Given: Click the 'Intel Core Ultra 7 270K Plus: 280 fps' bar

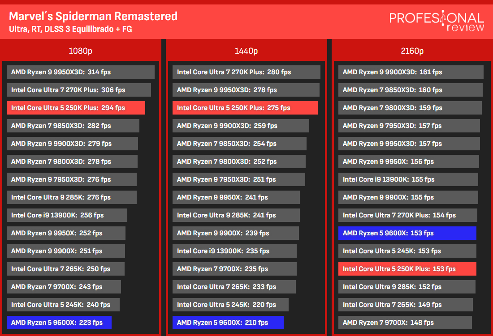Looking at the screenshot, I should pyautogui.click(x=246, y=72).
